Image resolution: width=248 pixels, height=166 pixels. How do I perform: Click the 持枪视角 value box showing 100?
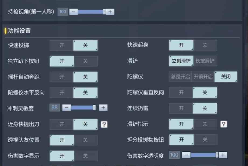(63, 12)
